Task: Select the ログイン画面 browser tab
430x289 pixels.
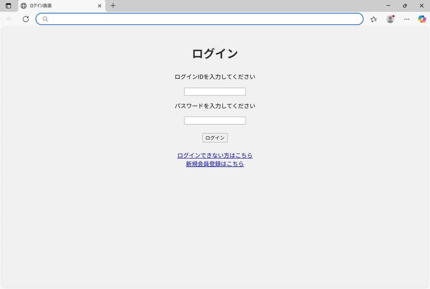Action: coord(62,6)
